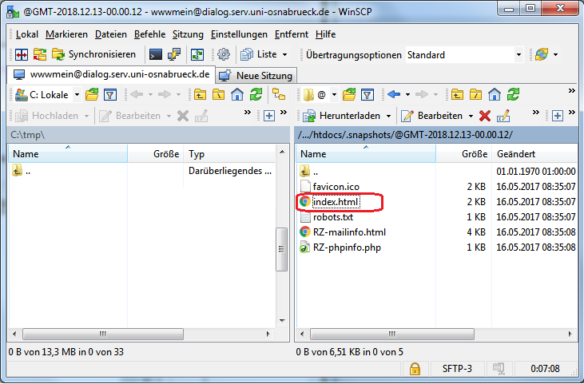Open the terminal console icon

156,55
